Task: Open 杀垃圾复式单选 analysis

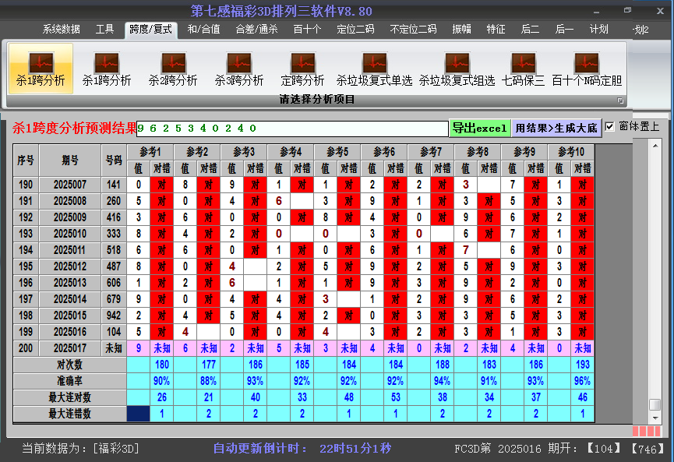Action: coord(374,69)
